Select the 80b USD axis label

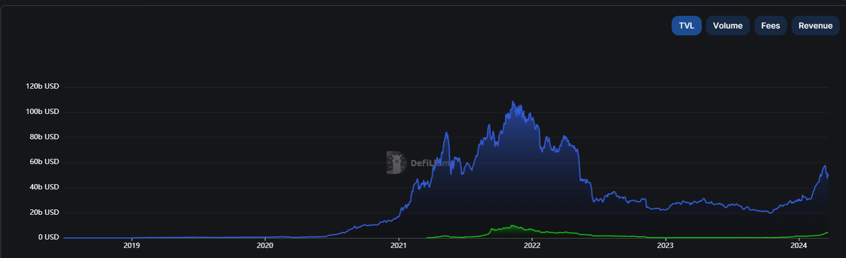(44, 137)
